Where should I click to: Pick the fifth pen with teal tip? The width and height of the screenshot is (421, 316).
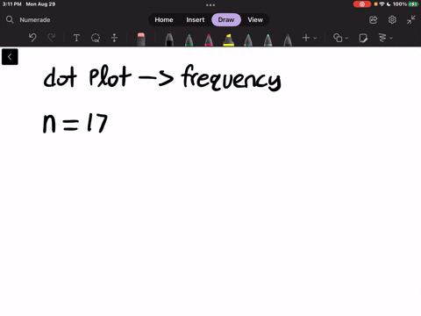pos(248,39)
